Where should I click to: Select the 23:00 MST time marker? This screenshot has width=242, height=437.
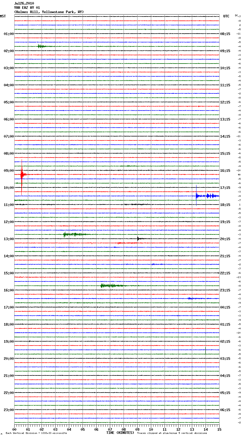point(9,410)
